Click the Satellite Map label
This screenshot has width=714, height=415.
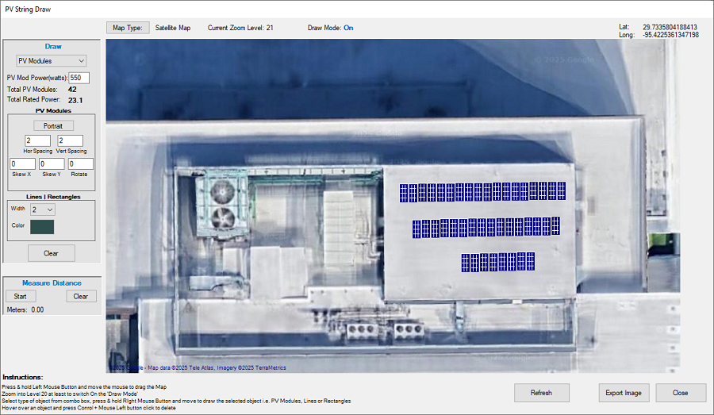pyautogui.click(x=173, y=28)
